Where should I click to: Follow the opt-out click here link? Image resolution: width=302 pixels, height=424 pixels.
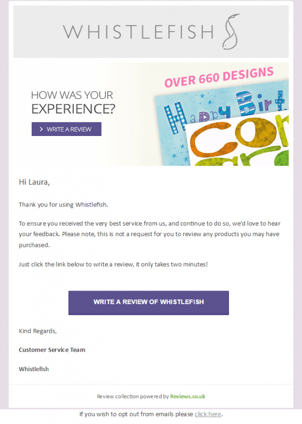(208, 414)
